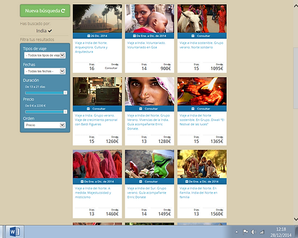
Task: Remove the India search checkmark
Action: coord(50,31)
